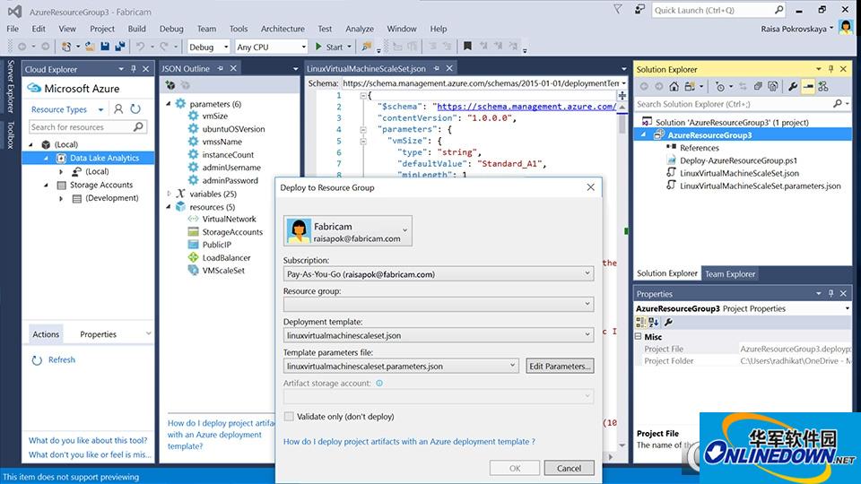The height and width of the screenshot is (484, 861).
Task: Click the Undo arrow in toolbar
Action: click(x=141, y=48)
